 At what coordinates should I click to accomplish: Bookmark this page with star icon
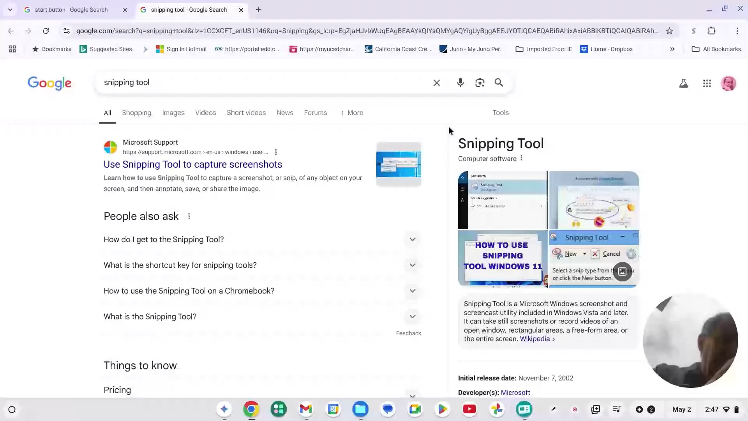click(669, 31)
